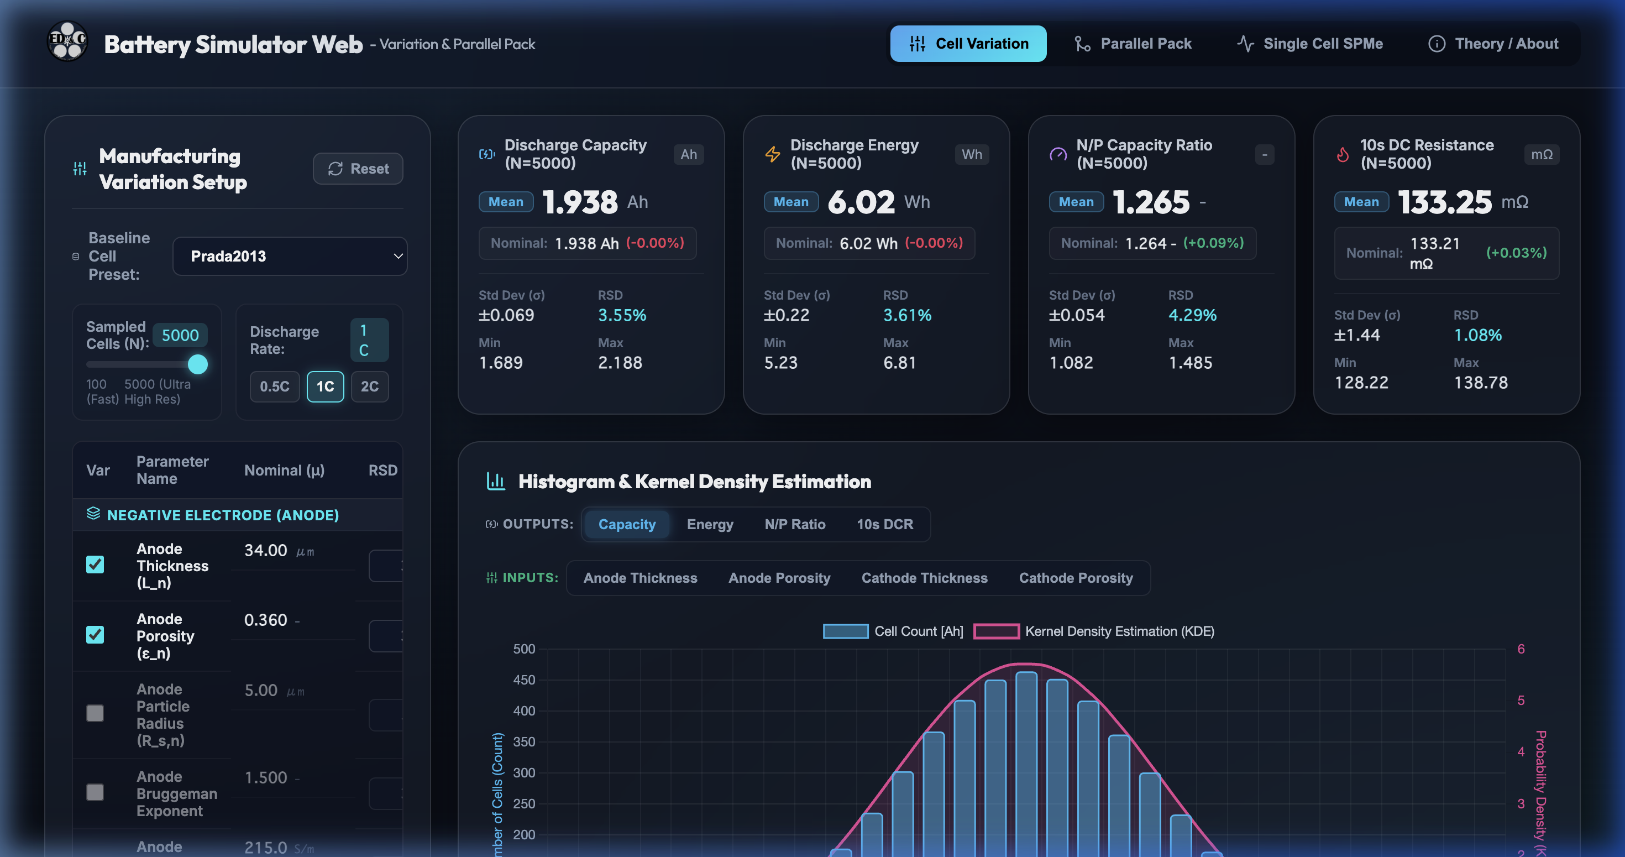The height and width of the screenshot is (857, 1625).
Task: Enable the Anode Bruggeman Exponent checkbox
Action: tap(95, 792)
